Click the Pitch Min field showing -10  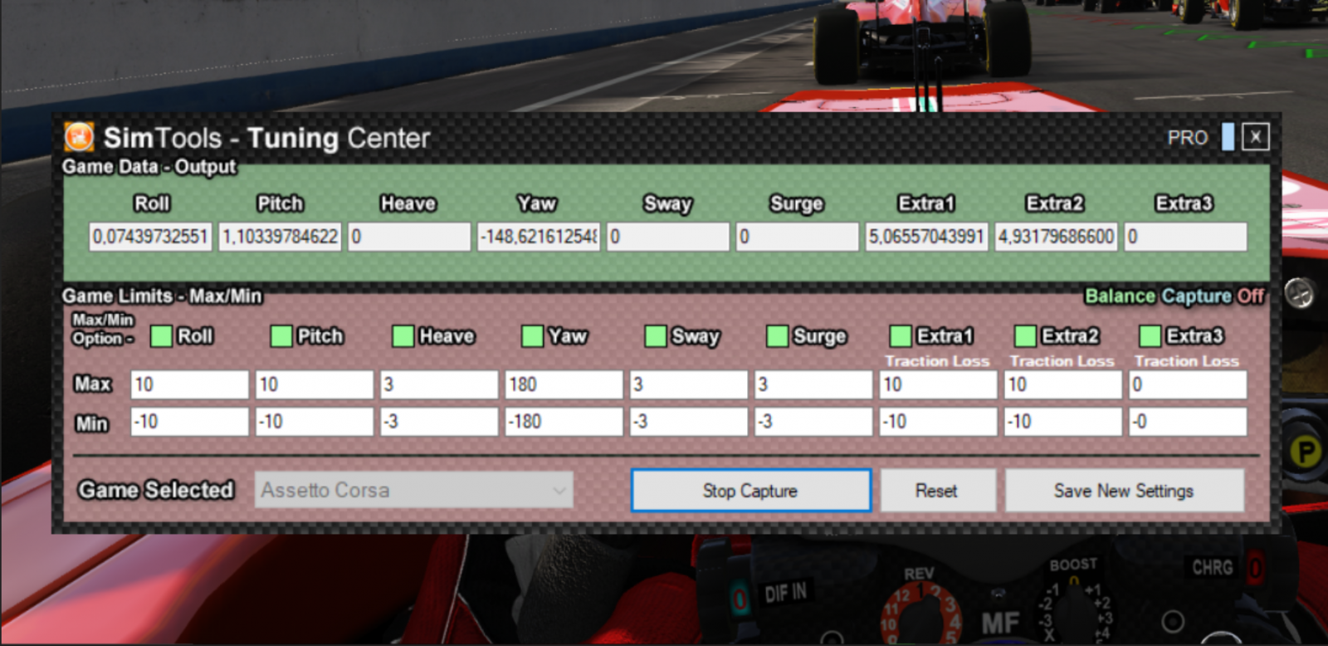click(315, 422)
